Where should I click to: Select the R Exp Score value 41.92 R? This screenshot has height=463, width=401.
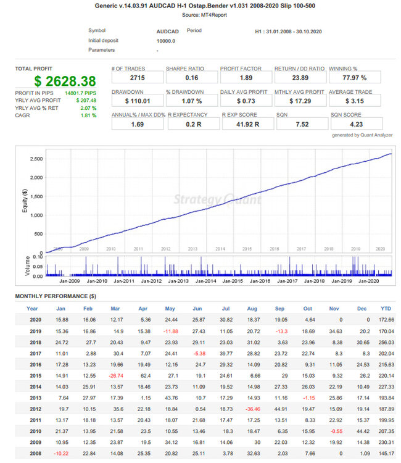coord(248,124)
